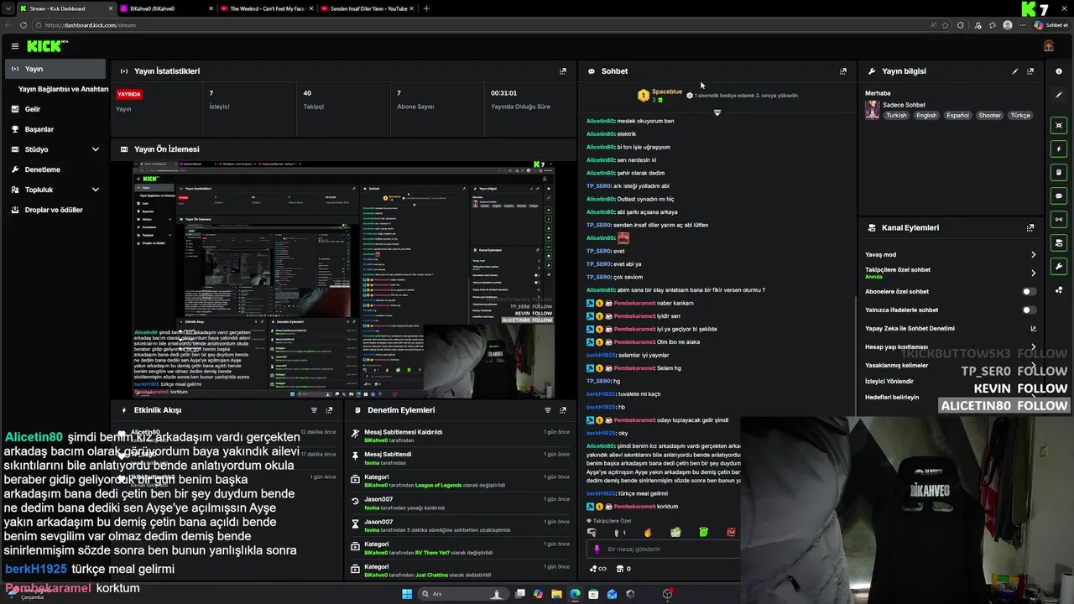Viewport: 1074px width, 604px height.
Task: Open the user avatar menu in Kick header
Action: point(1049,46)
